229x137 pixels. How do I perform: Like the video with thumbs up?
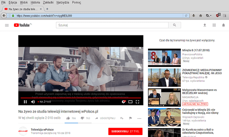(68, 118)
